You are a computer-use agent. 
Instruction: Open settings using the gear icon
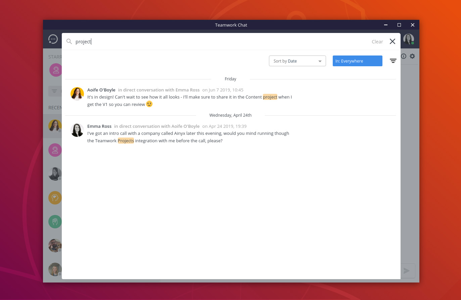point(412,56)
